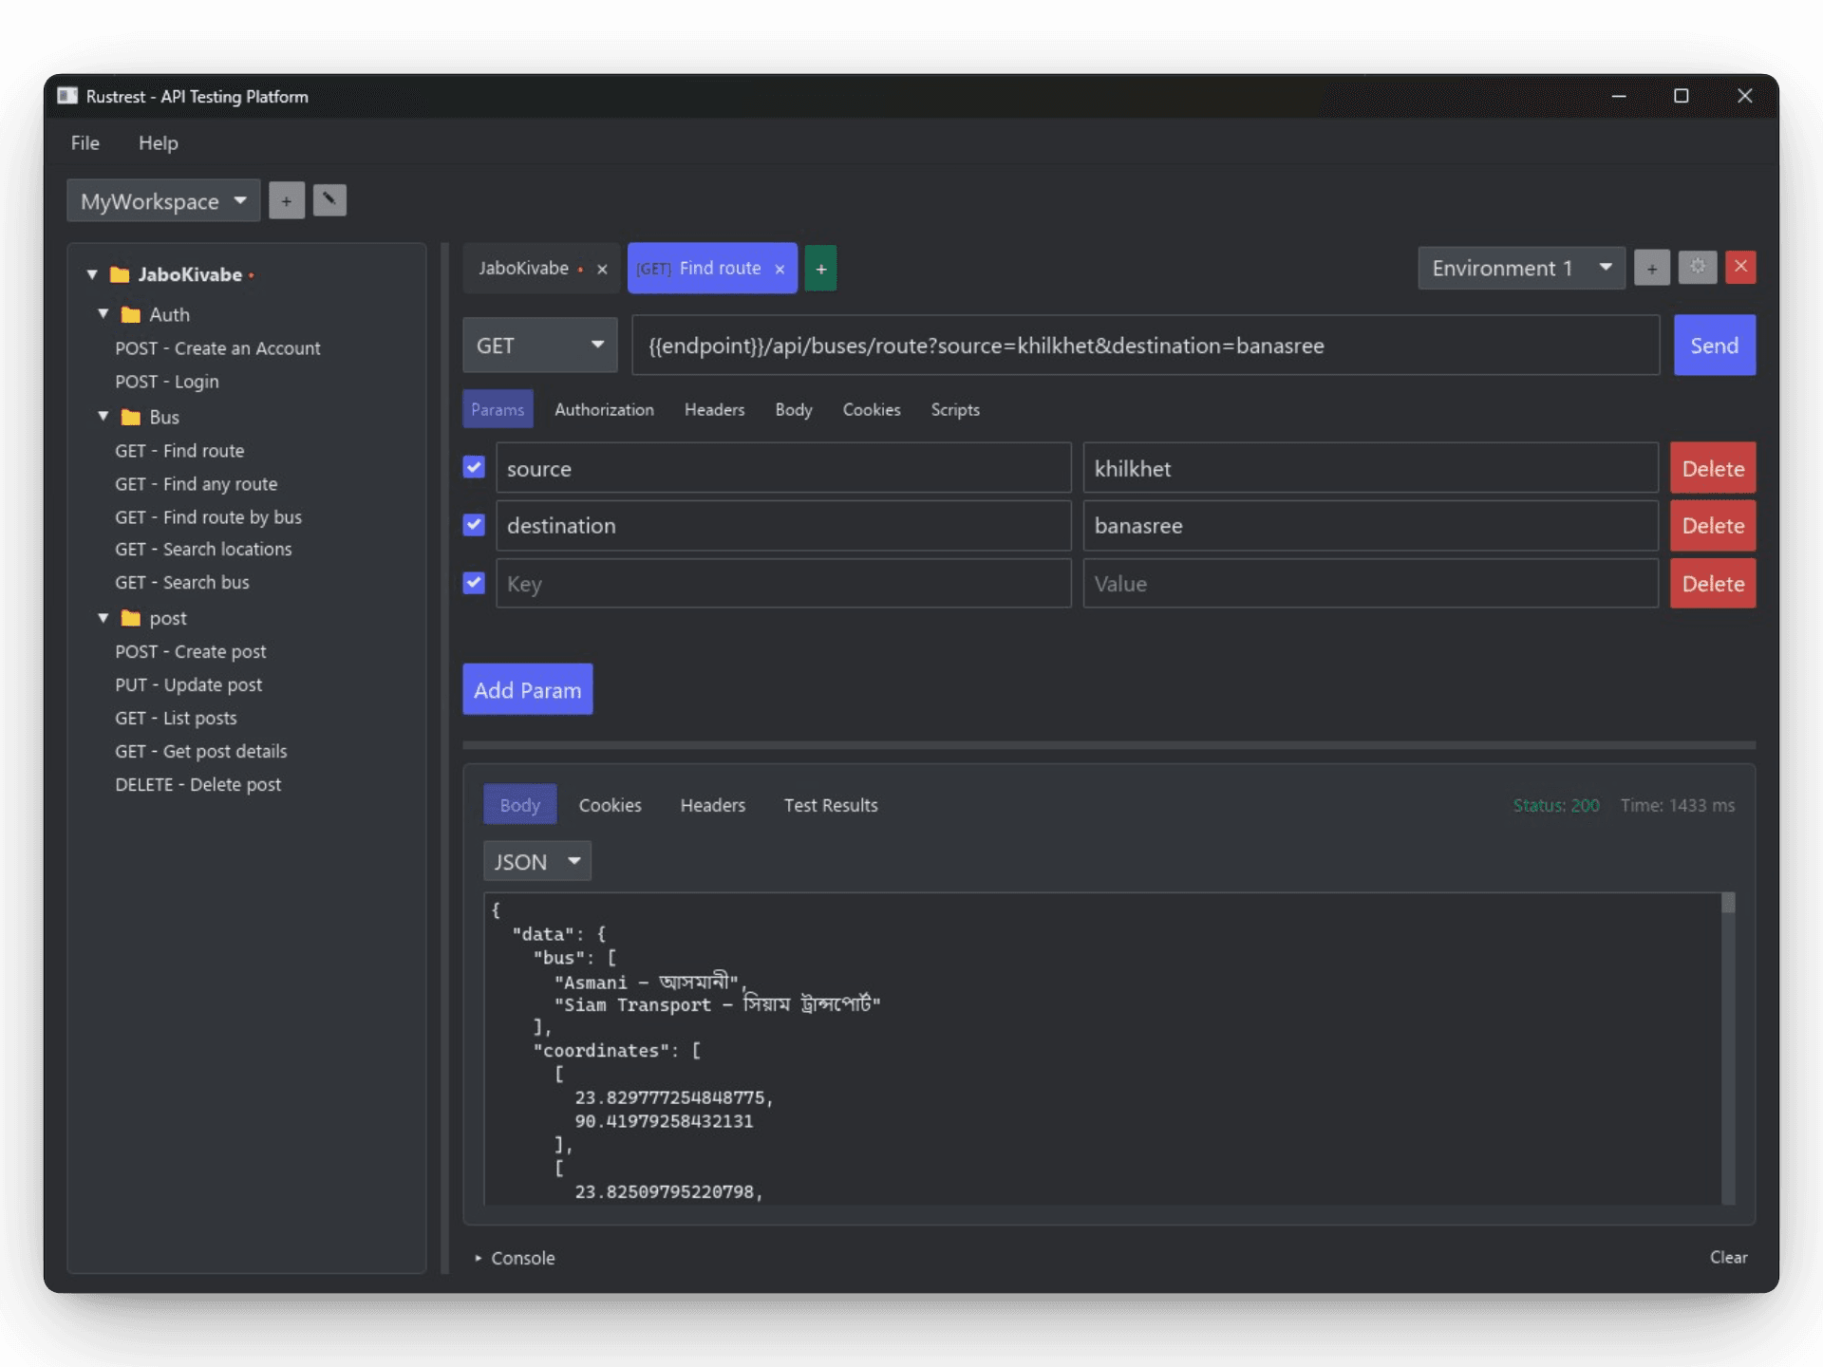Click the Rustrest app icon in title bar

(67, 96)
